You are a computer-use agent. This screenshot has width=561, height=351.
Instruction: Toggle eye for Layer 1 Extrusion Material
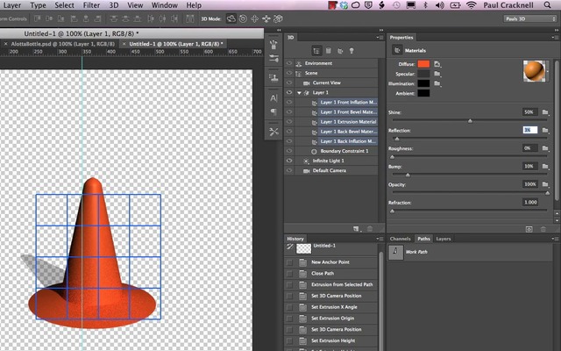click(x=291, y=121)
